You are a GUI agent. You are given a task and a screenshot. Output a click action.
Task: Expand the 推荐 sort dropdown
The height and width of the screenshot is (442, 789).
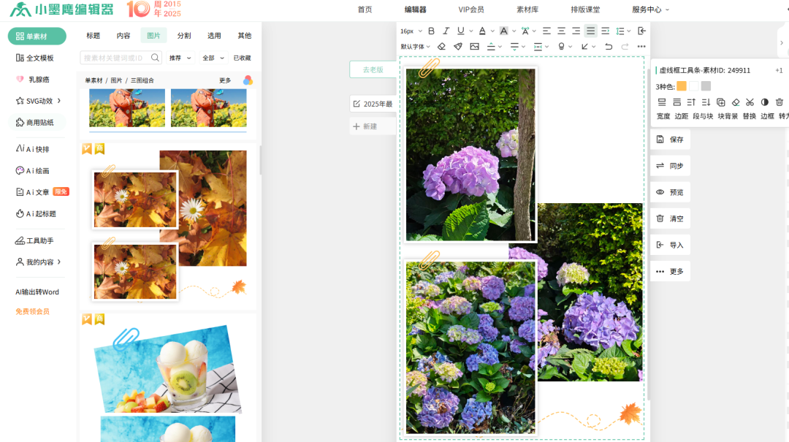click(180, 58)
